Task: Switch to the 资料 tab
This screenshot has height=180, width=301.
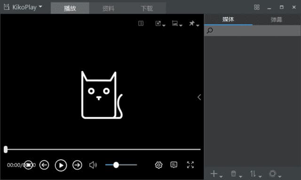Action: coord(108,8)
